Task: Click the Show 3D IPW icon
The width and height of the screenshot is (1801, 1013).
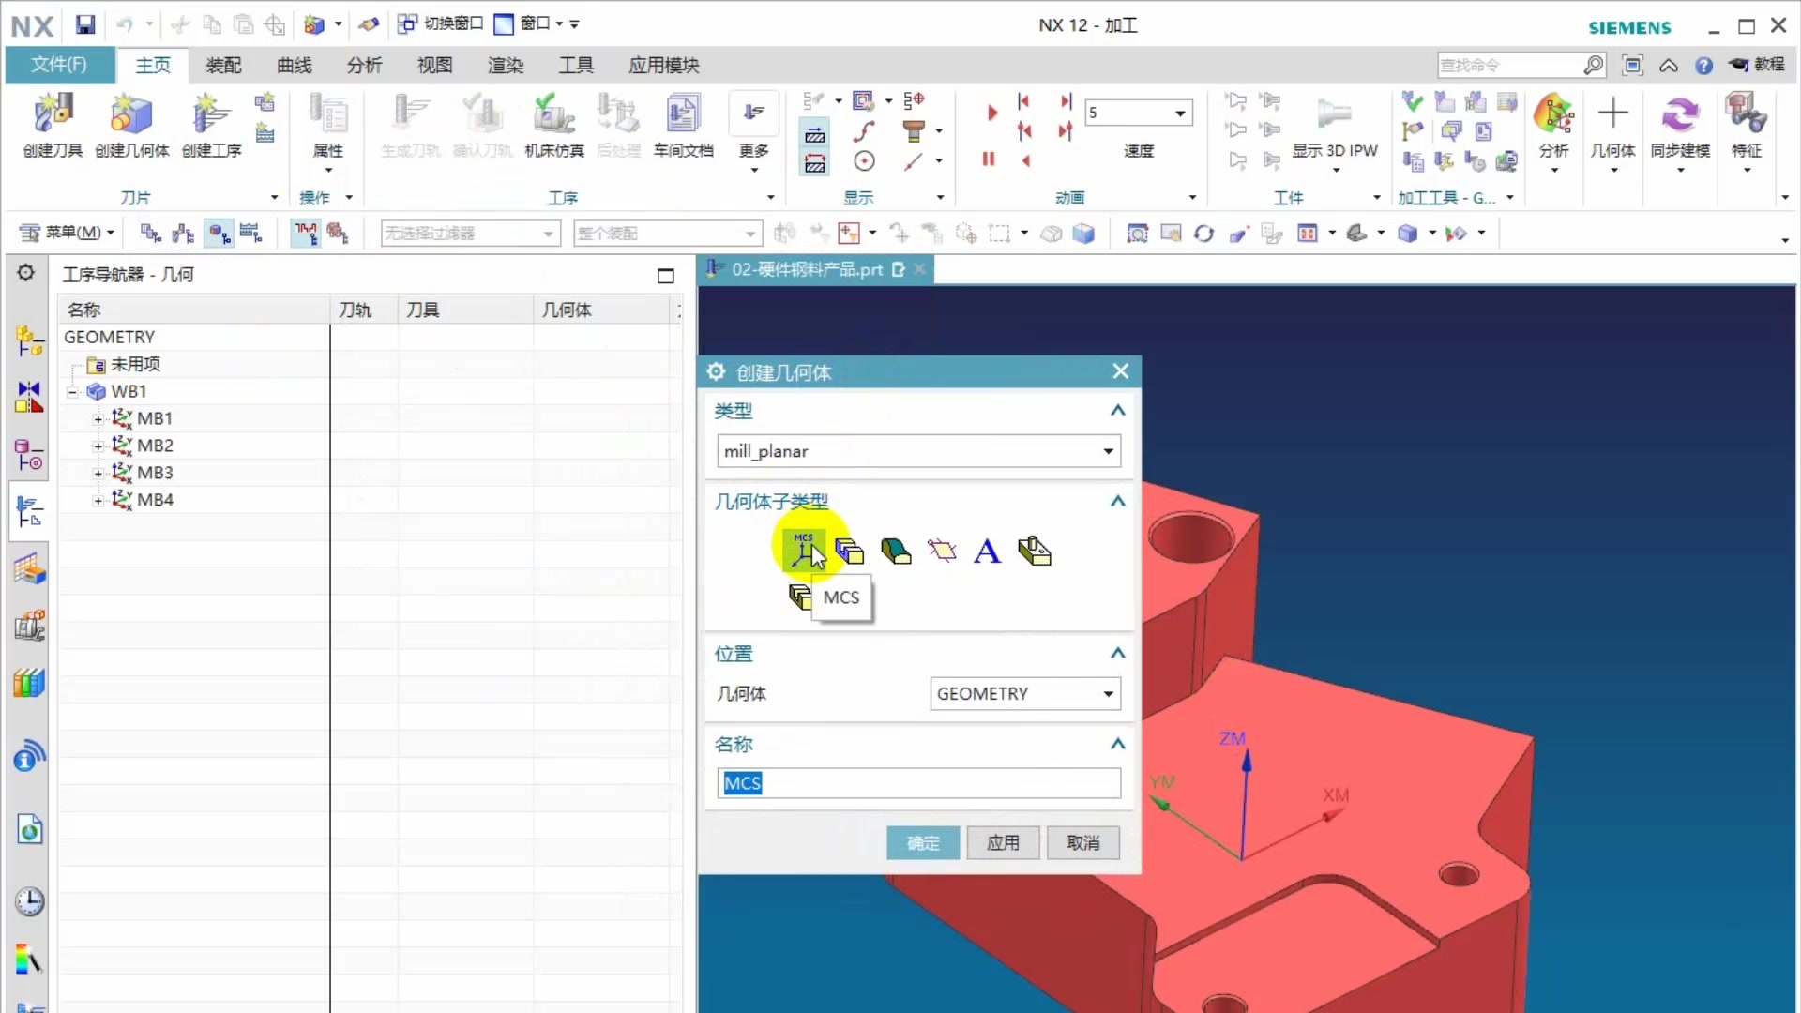Action: click(x=1334, y=115)
